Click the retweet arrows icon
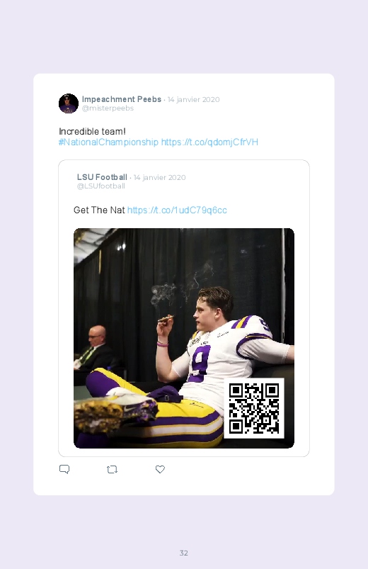Image resolution: width=368 pixels, height=569 pixels. (112, 469)
